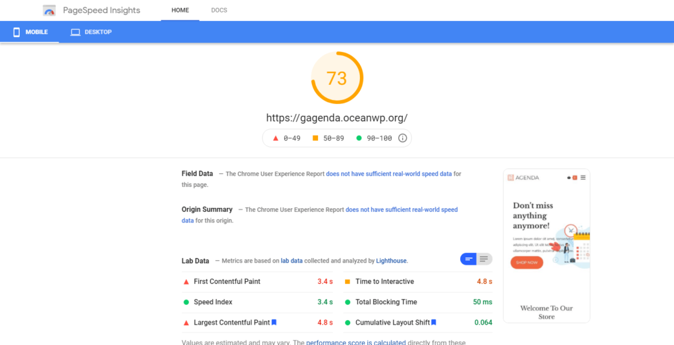This screenshot has height=345, width=674.
Task: Click AGENDA logo in preview thumbnail
Action: (x=523, y=178)
